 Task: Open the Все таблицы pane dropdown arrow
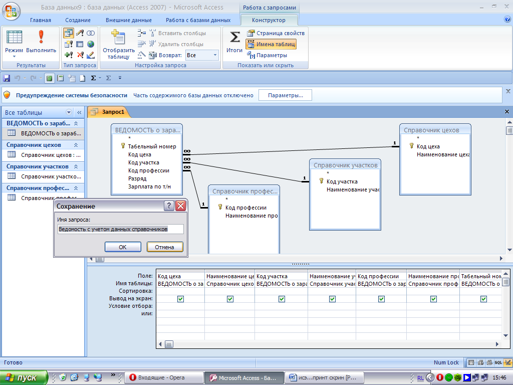click(69, 112)
